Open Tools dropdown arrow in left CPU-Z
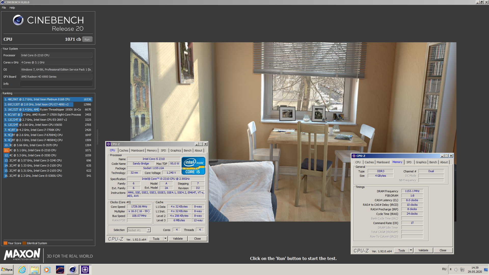The width and height of the screenshot is (489, 275). point(165,239)
